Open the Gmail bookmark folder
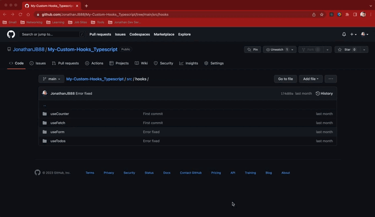 pyautogui.click(x=9, y=22)
